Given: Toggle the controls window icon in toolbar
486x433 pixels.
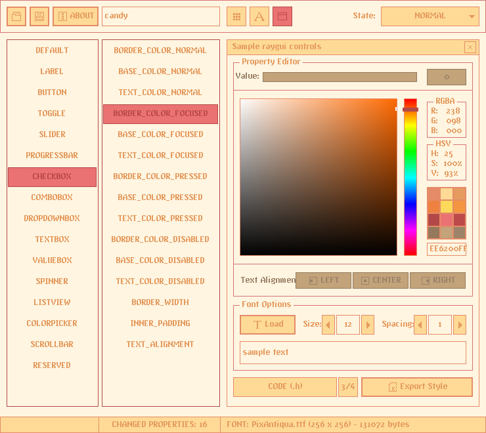Looking at the screenshot, I should pos(282,16).
